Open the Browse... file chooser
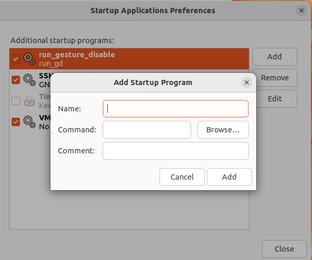This screenshot has width=312, height=260. [223, 130]
